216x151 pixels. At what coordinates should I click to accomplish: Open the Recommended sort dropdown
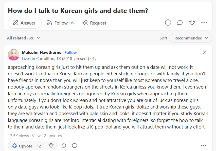click(x=191, y=38)
